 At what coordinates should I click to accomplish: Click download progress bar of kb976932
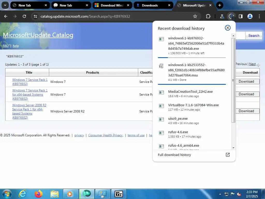192,58
